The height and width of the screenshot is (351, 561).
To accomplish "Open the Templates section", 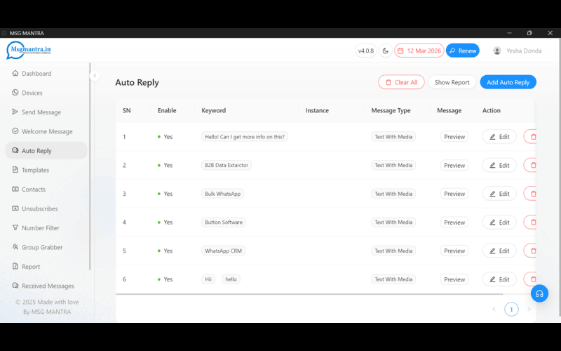I will [35, 170].
